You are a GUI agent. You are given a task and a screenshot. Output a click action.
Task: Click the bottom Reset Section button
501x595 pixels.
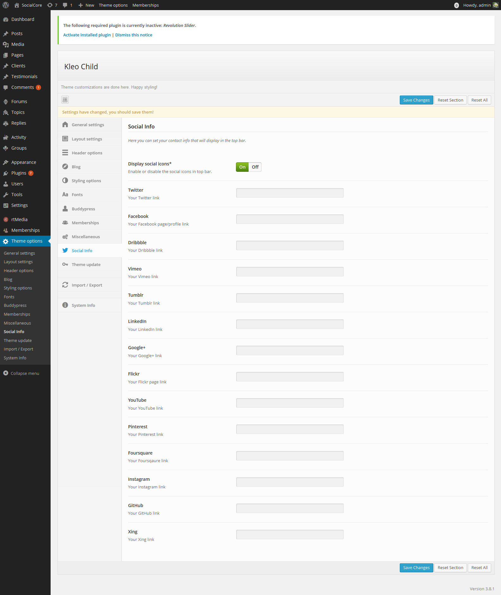coord(450,567)
